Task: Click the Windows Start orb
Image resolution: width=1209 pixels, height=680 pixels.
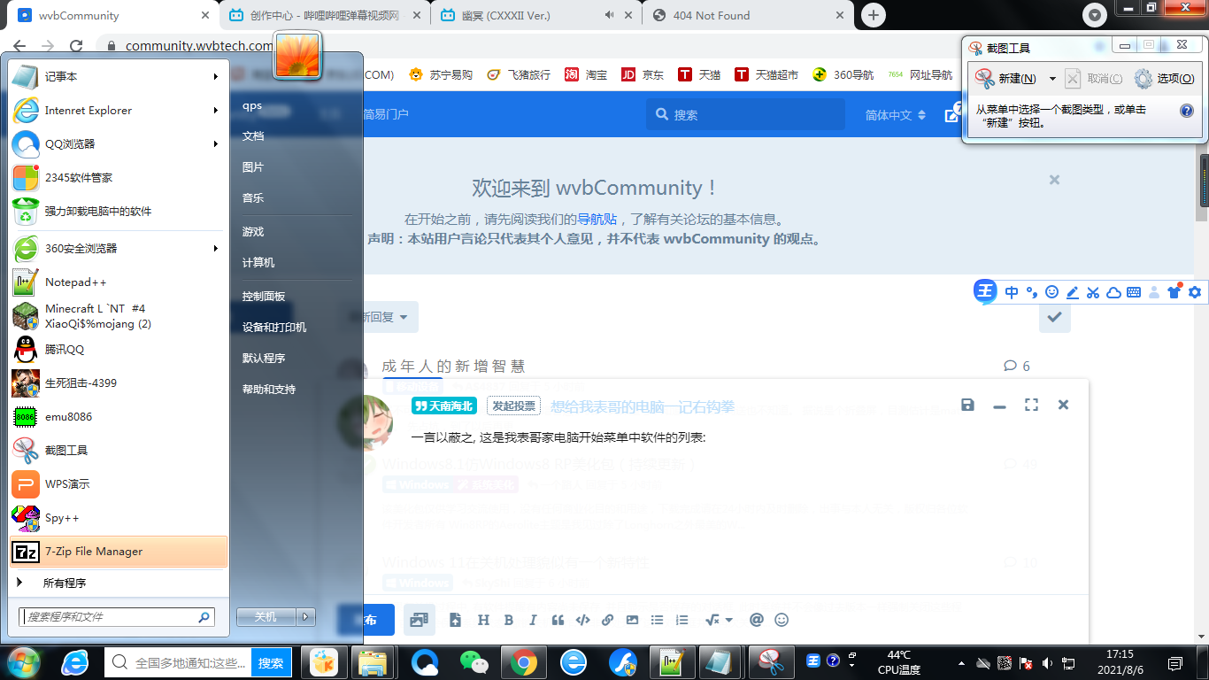Action: pyautogui.click(x=22, y=662)
